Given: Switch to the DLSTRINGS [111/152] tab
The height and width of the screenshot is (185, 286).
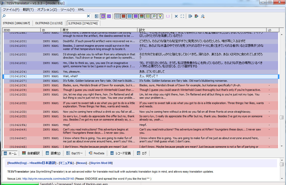Looking at the screenshot, I should tap(49, 23).
